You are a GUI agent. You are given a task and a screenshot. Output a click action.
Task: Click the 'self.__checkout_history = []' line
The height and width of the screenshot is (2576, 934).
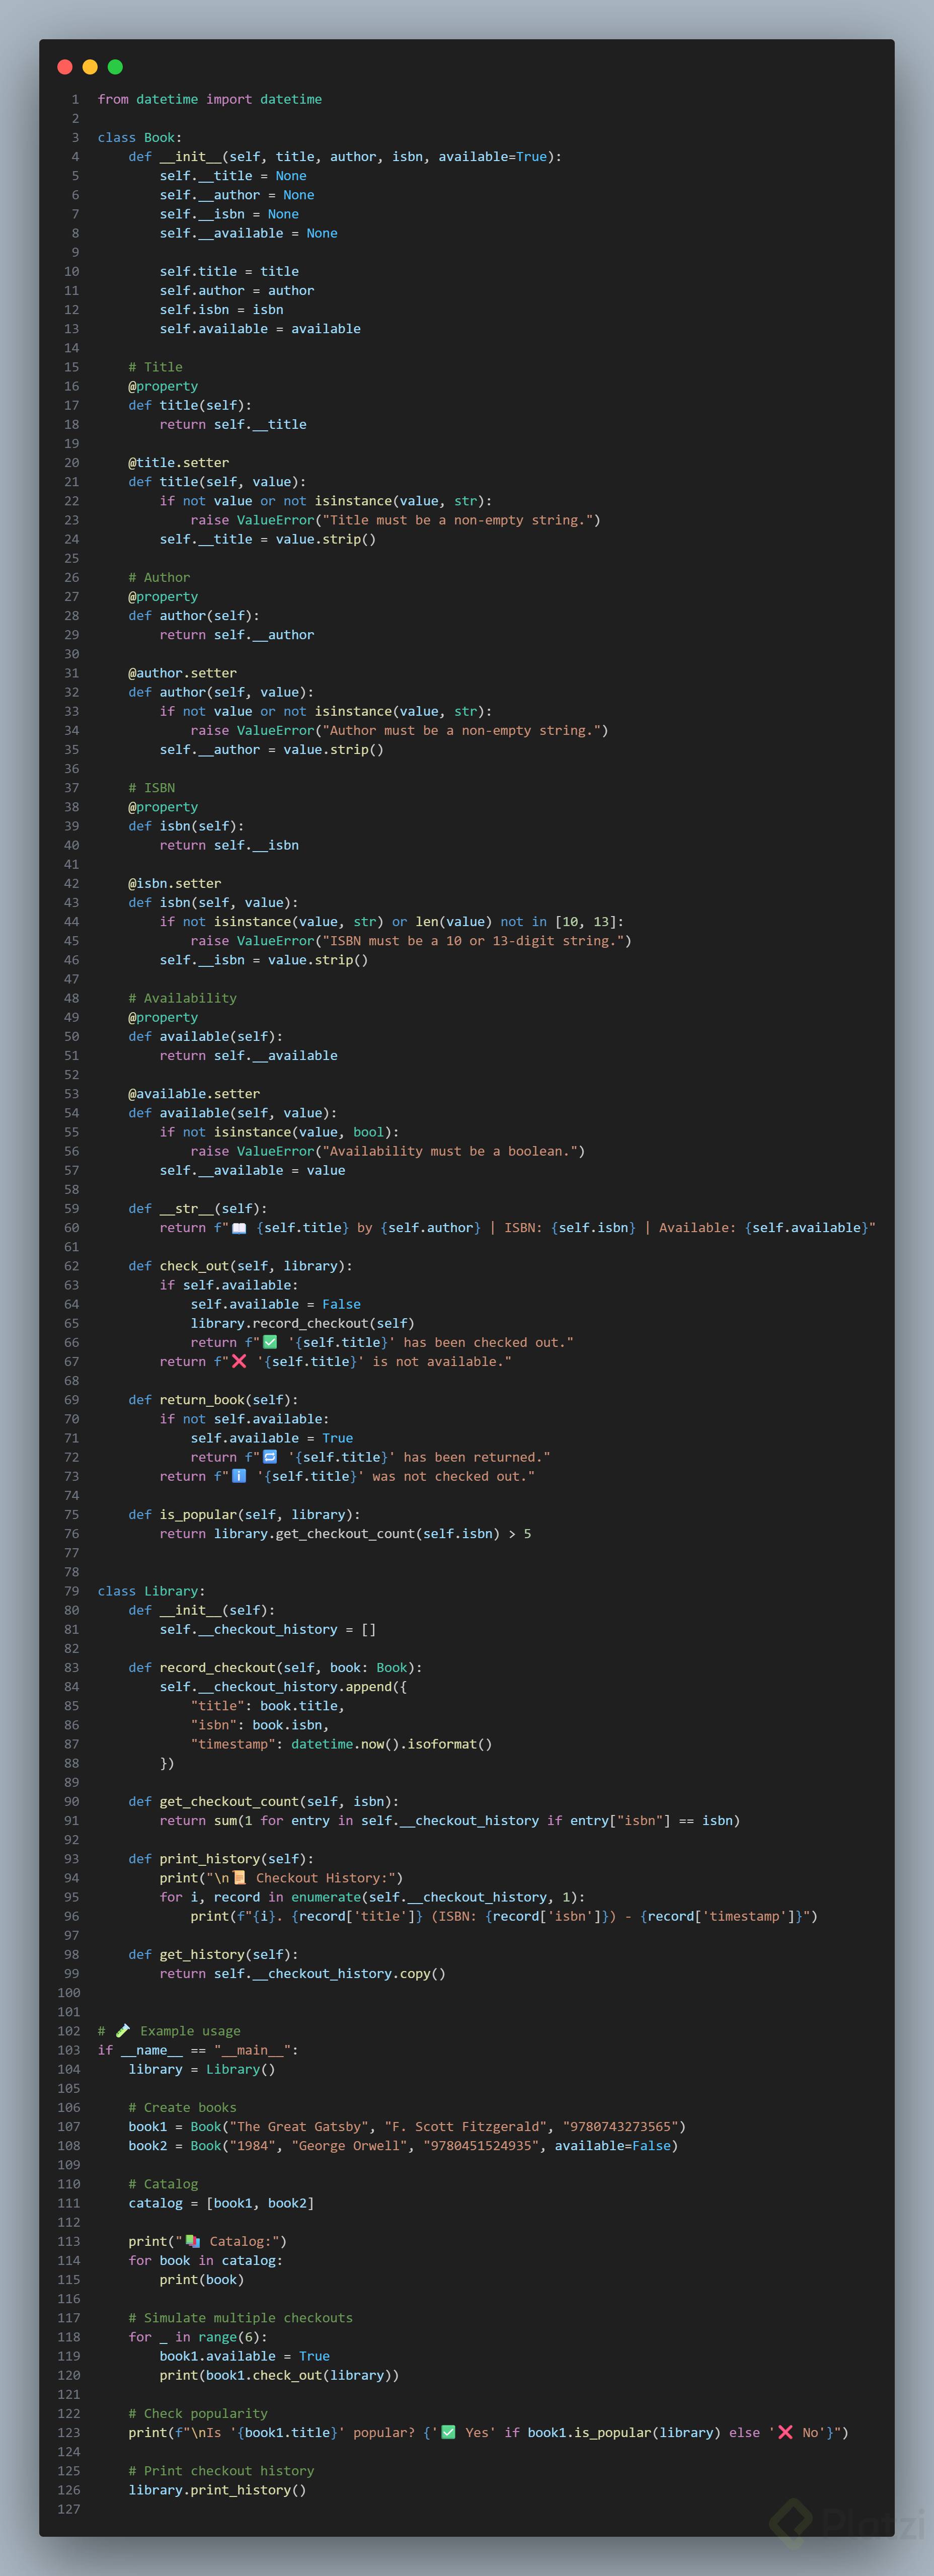click(x=268, y=1629)
